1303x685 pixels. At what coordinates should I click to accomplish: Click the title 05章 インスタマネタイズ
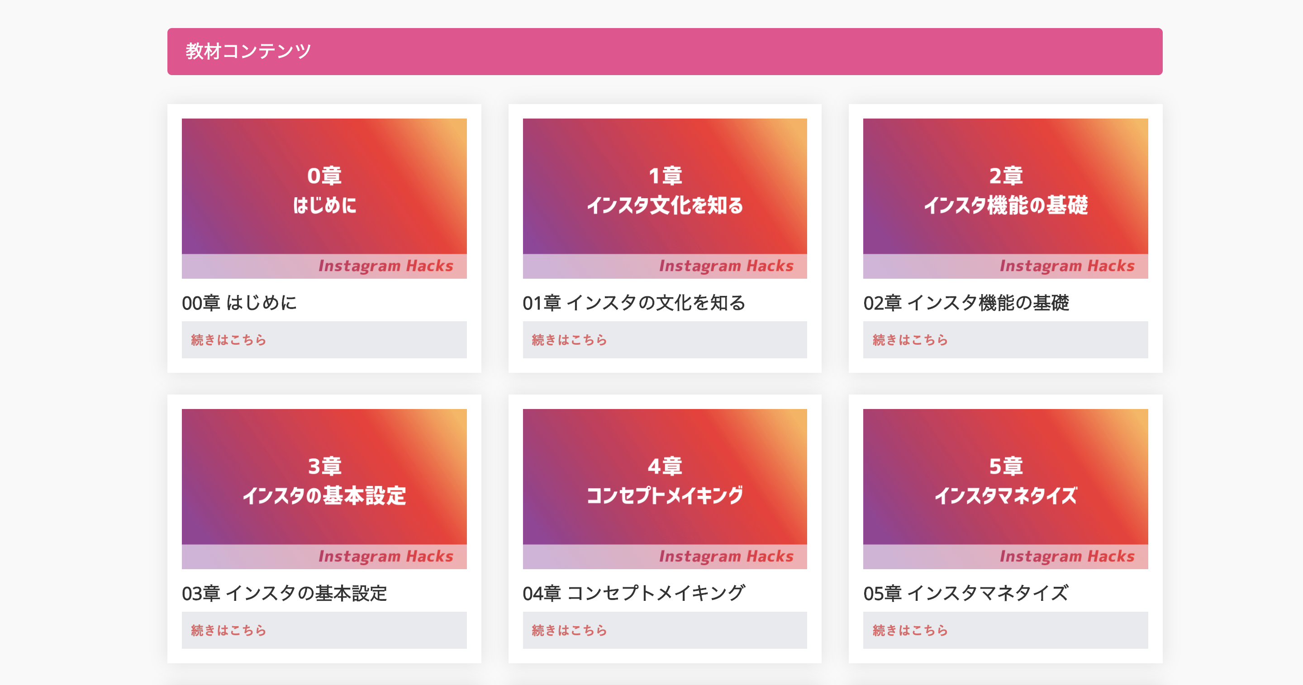[966, 593]
